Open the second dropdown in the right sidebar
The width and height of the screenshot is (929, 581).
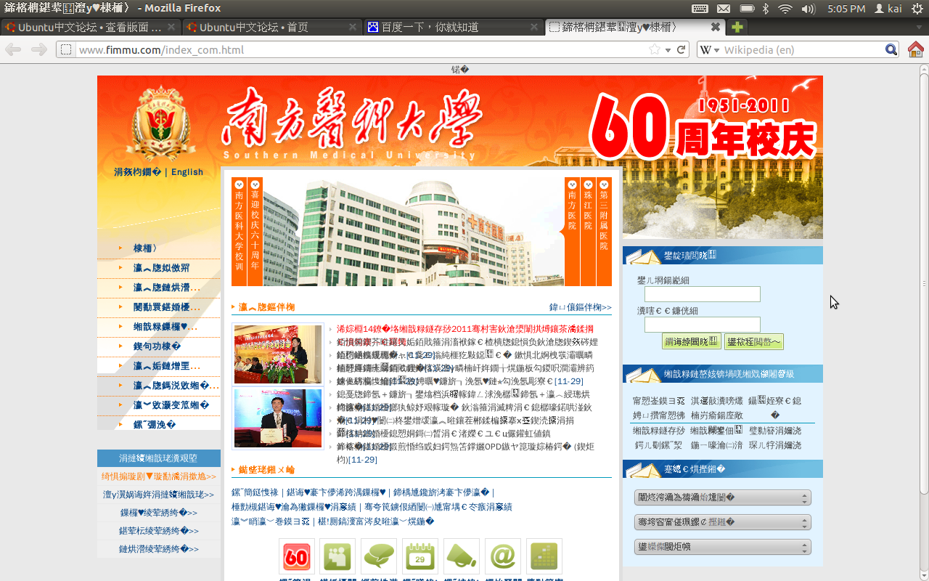point(723,522)
